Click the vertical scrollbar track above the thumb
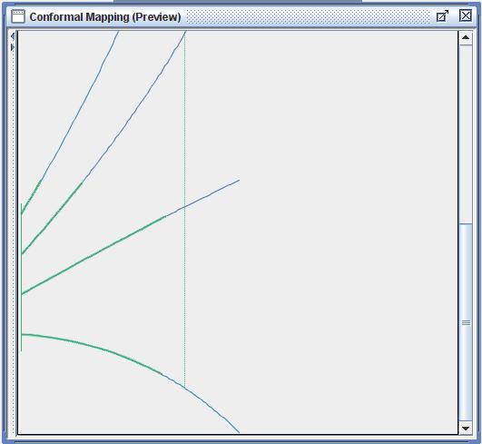Screen dimensions: 482x444 point(466,134)
